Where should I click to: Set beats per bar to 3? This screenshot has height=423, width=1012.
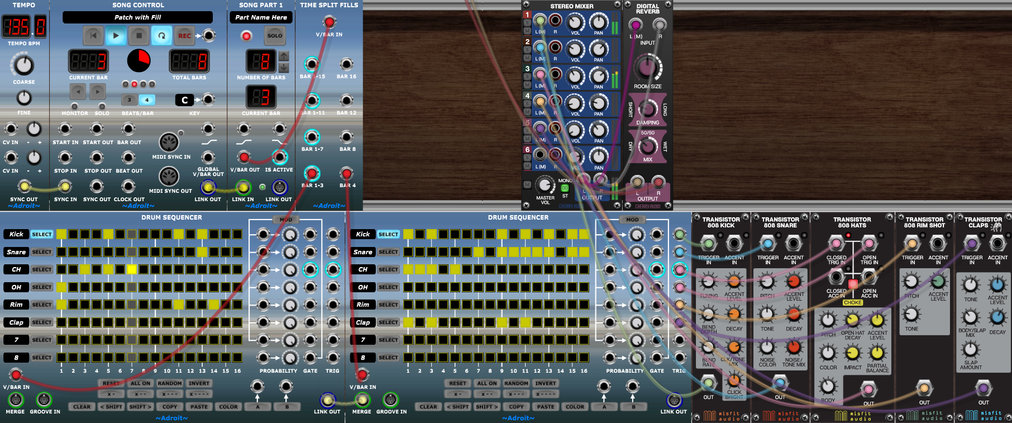coord(129,100)
